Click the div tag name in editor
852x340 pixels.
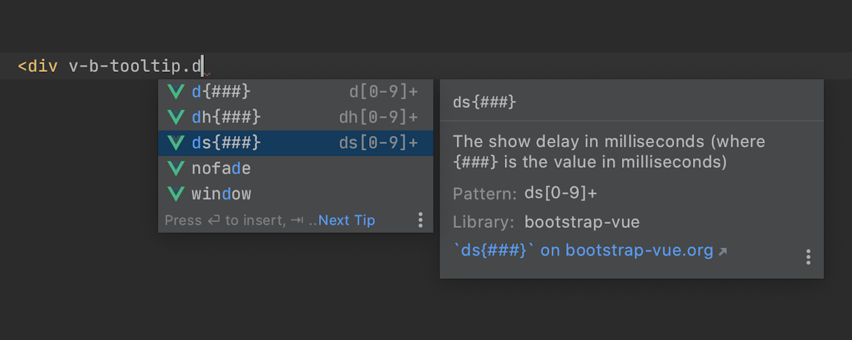(43, 66)
